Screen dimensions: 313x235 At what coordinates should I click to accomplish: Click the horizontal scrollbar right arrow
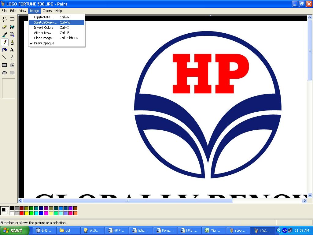(304, 201)
